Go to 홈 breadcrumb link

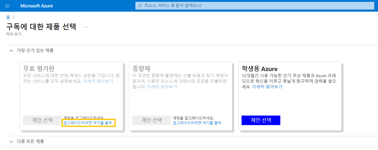8,17
